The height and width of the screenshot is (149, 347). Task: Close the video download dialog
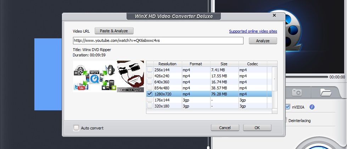point(274,16)
